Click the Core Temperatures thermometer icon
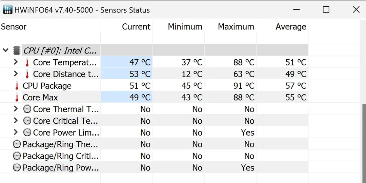Viewport: 366px width, 183px height. [x=27, y=63]
